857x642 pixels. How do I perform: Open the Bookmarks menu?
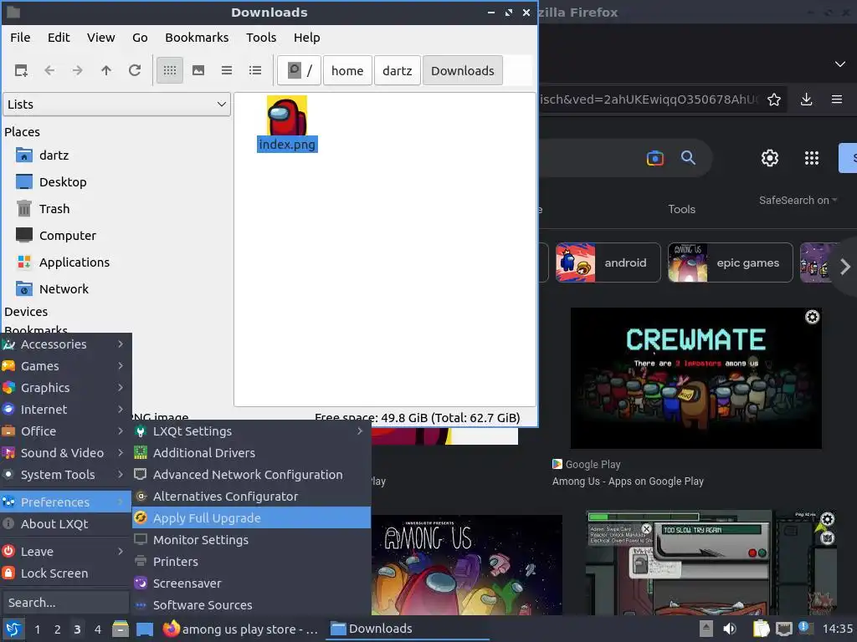pos(197,38)
